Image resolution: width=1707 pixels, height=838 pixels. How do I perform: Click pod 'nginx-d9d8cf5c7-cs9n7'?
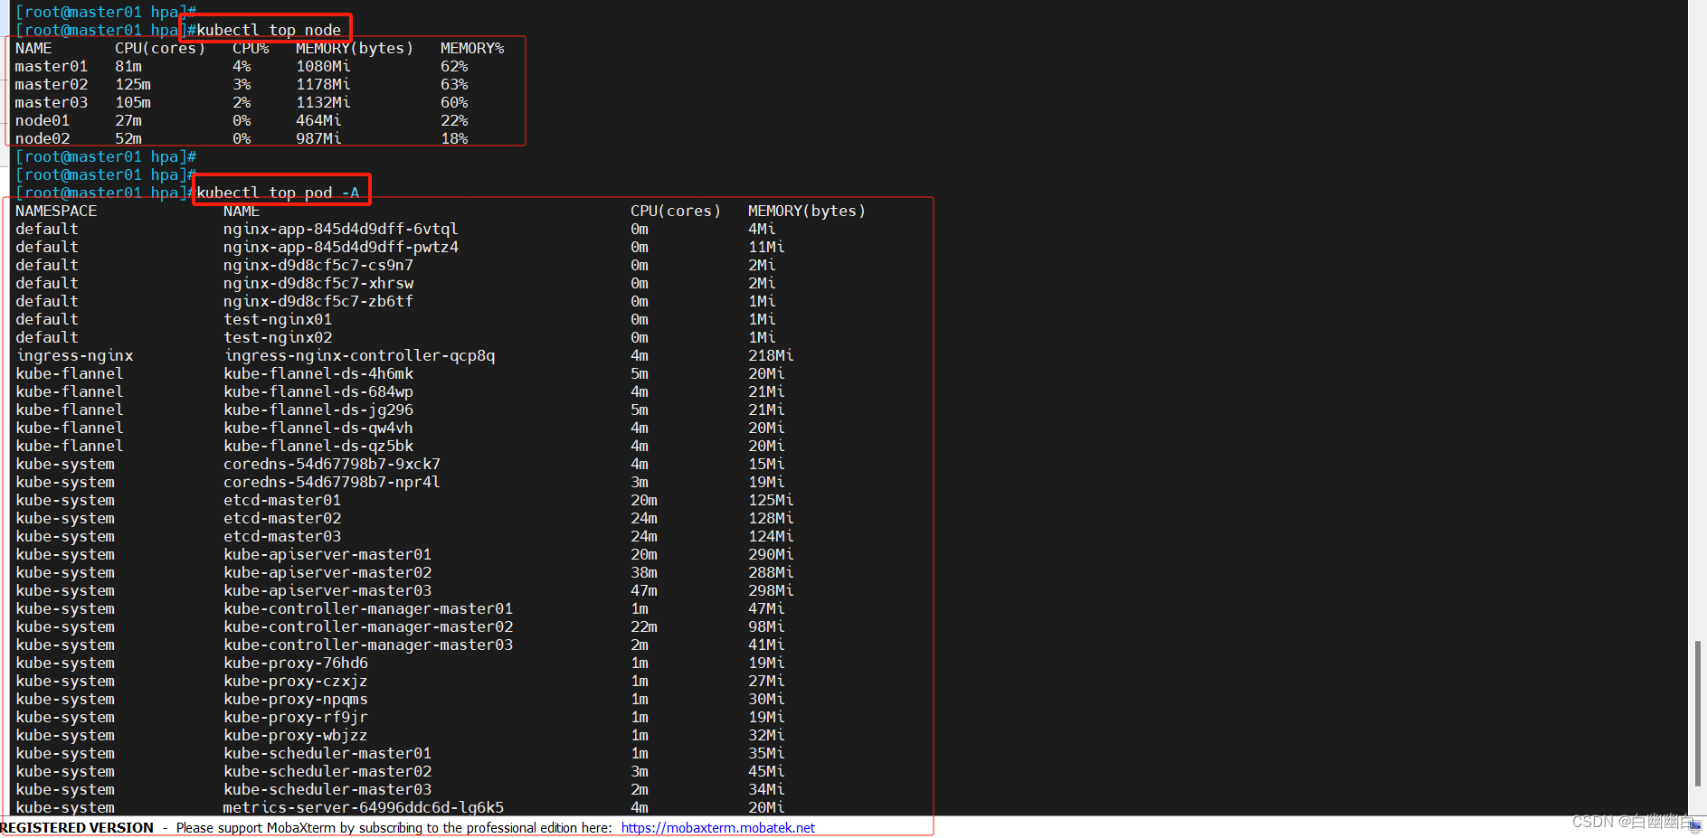pyautogui.click(x=318, y=265)
